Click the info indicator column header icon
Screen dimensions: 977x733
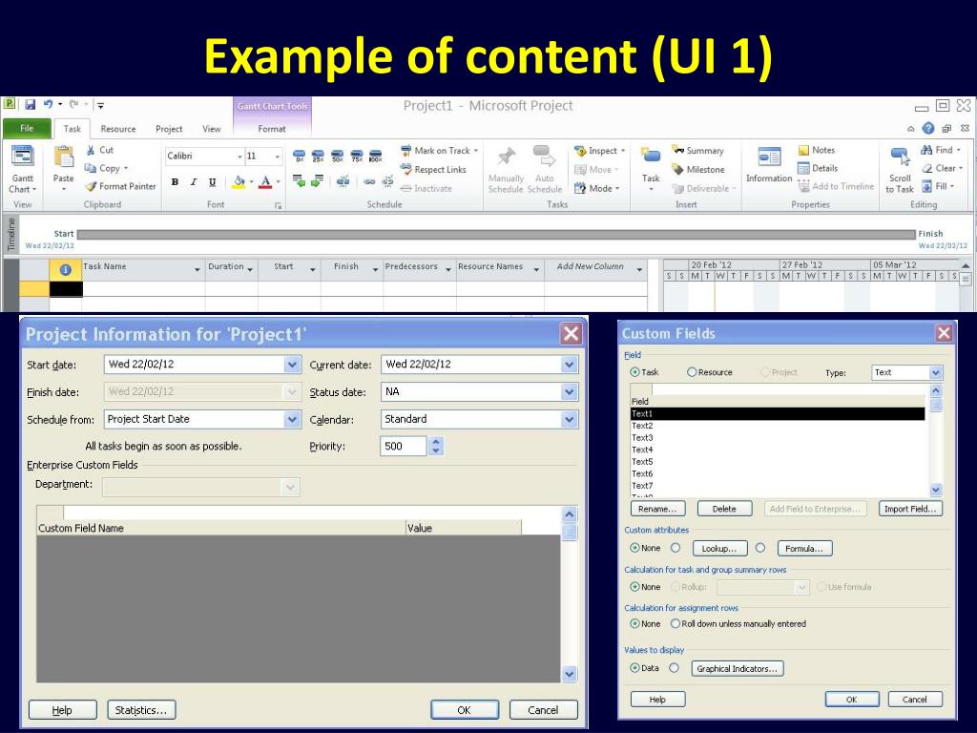click(x=66, y=270)
